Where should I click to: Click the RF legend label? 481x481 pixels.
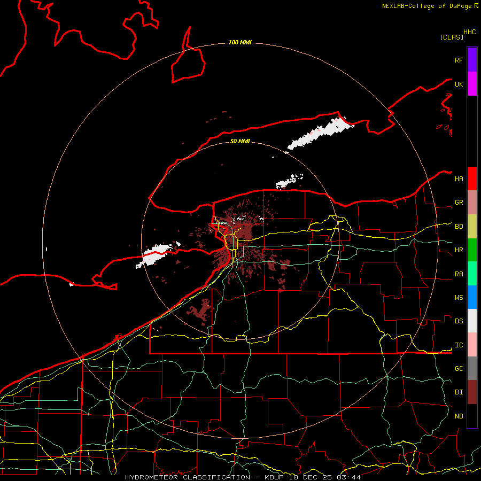click(459, 60)
